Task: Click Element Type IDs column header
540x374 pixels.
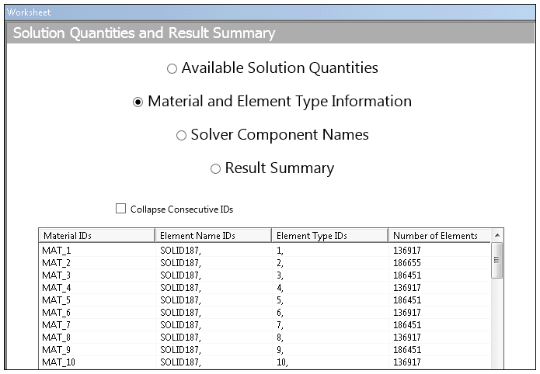Action: [x=329, y=236]
